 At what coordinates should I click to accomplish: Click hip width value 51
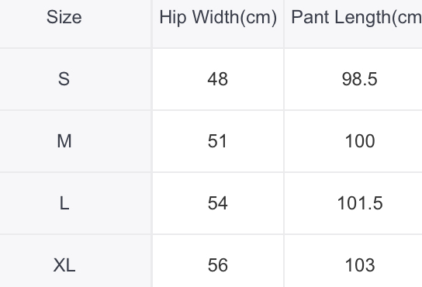(x=217, y=141)
